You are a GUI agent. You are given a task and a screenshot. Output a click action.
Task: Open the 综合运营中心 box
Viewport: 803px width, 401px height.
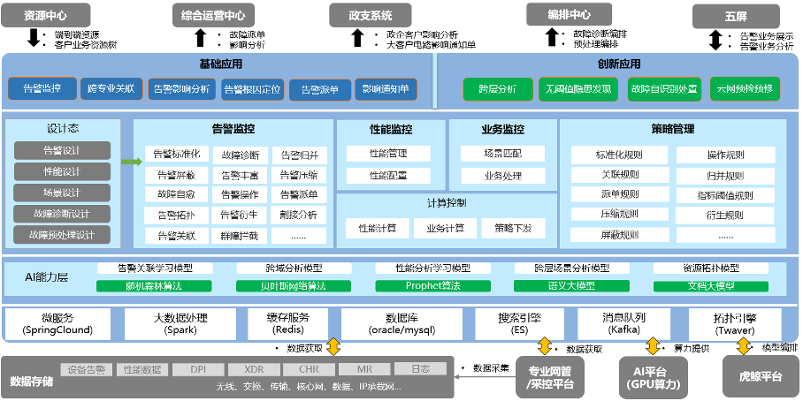point(213,15)
